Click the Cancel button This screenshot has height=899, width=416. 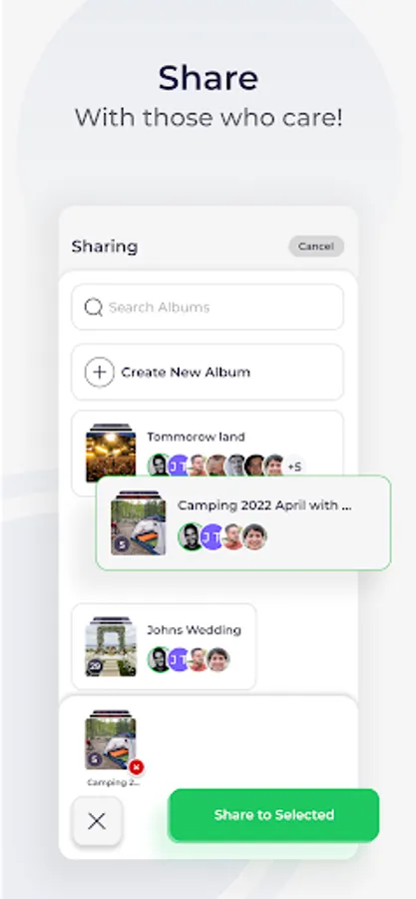click(316, 247)
